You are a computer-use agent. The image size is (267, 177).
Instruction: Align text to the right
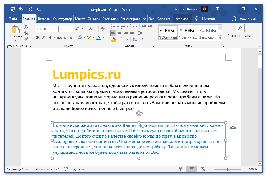tap(126, 33)
